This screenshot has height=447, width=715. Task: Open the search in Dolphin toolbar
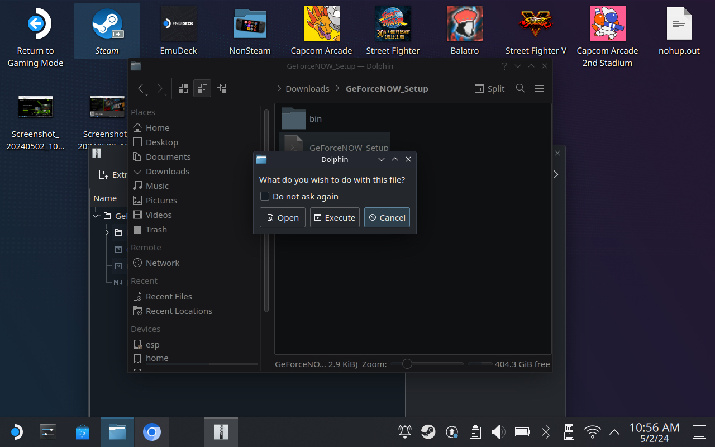point(520,88)
